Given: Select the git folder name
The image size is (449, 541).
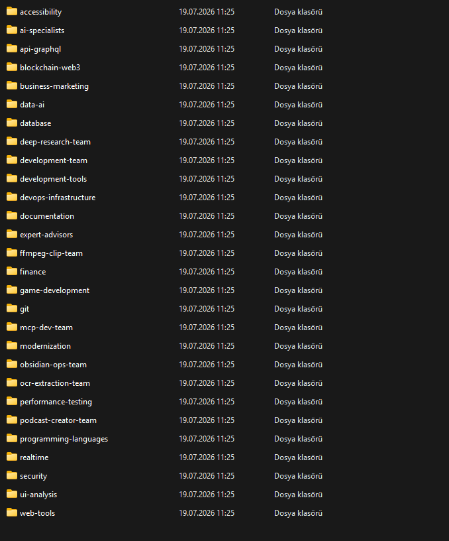Looking at the screenshot, I should 25,309.
